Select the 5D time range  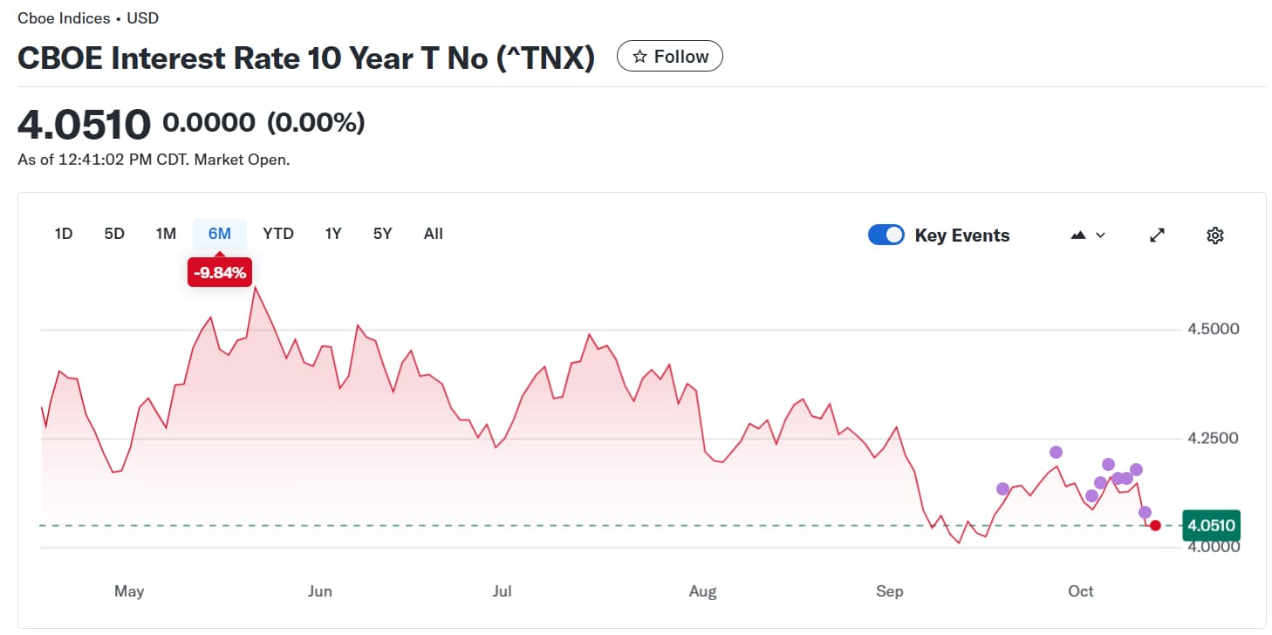114,234
